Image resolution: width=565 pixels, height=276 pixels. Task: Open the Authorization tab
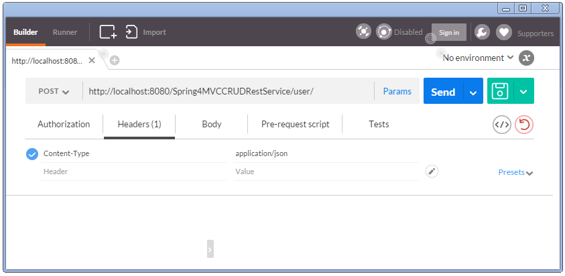pos(64,125)
